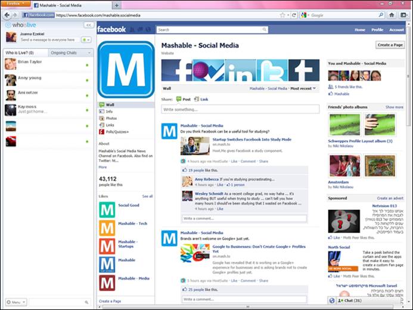The height and width of the screenshot is (310, 413).
Task: Collapse the whoislive sidebar with << button
Action: tap(88, 25)
